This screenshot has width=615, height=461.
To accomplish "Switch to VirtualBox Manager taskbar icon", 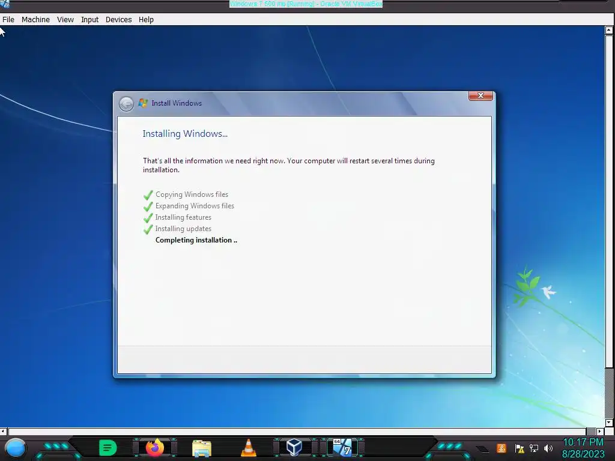I will coord(294,447).
